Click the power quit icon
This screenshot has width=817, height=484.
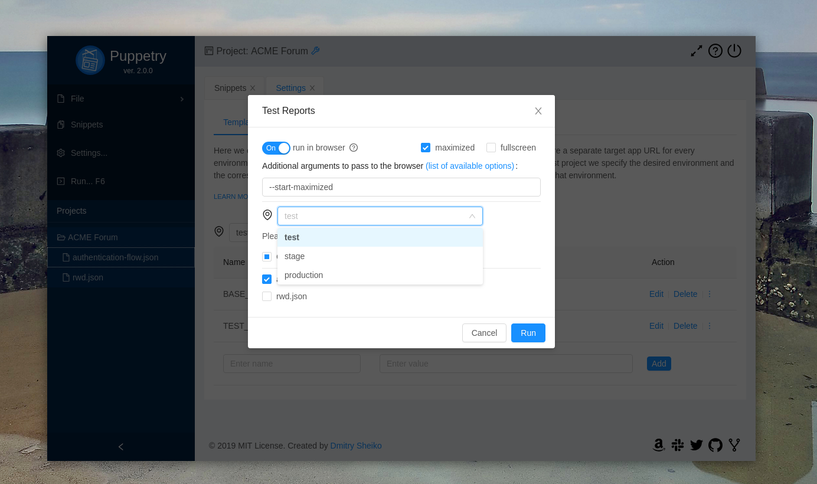[734, 51]
